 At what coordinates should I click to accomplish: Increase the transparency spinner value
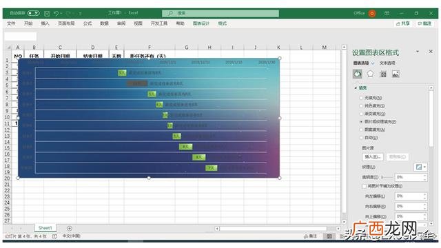click(x=425, y=176)
